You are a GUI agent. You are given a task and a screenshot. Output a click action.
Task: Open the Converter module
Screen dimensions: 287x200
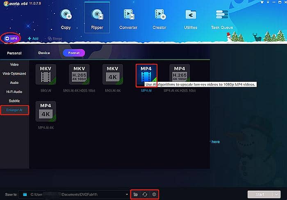128,19
